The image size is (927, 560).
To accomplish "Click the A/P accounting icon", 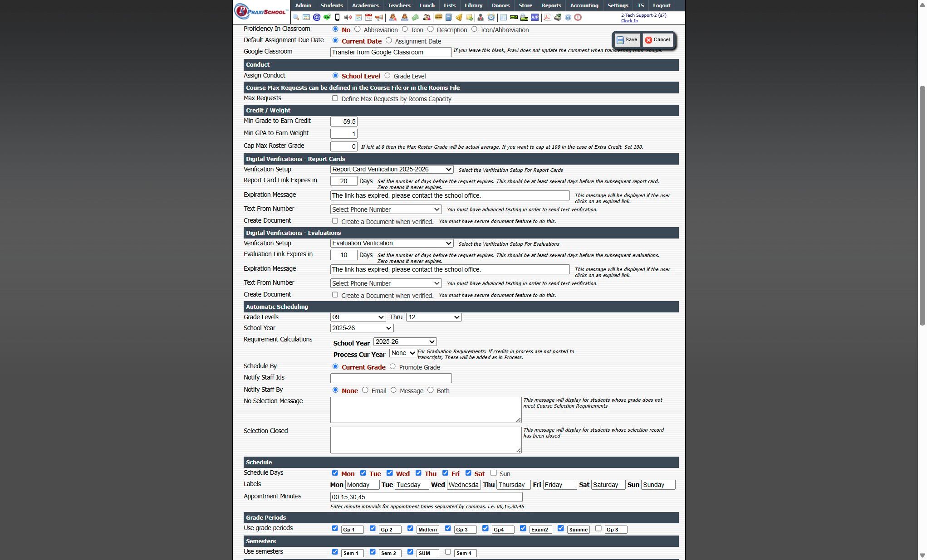I will pos(535,17).
